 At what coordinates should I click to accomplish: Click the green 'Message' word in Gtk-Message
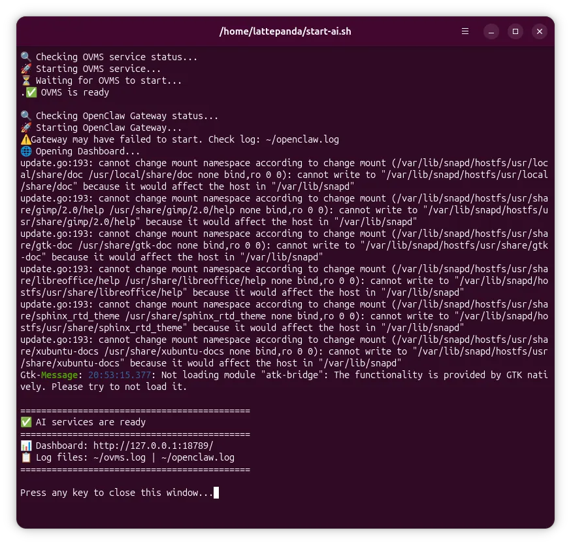pyautogui.click(x=59, y=375)
